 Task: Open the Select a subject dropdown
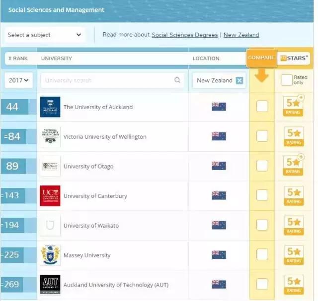click(x=44, y=35)
